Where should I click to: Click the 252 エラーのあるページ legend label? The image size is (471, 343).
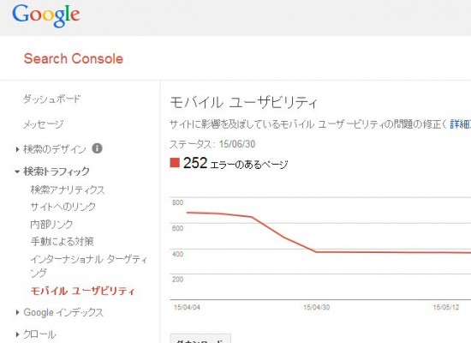[x=235, y=164]
